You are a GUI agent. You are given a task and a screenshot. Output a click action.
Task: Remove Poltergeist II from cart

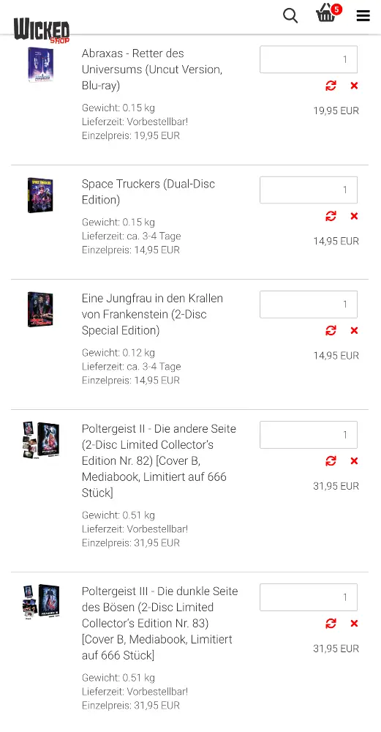(354, 460)
